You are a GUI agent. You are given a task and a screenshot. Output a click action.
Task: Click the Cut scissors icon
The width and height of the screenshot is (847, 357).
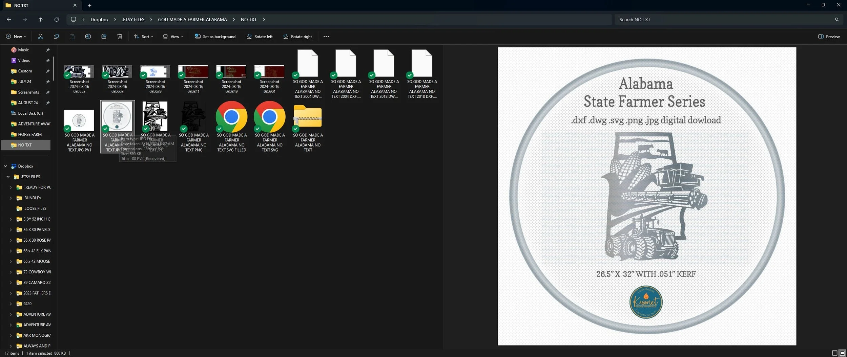[x=40, y=37]
